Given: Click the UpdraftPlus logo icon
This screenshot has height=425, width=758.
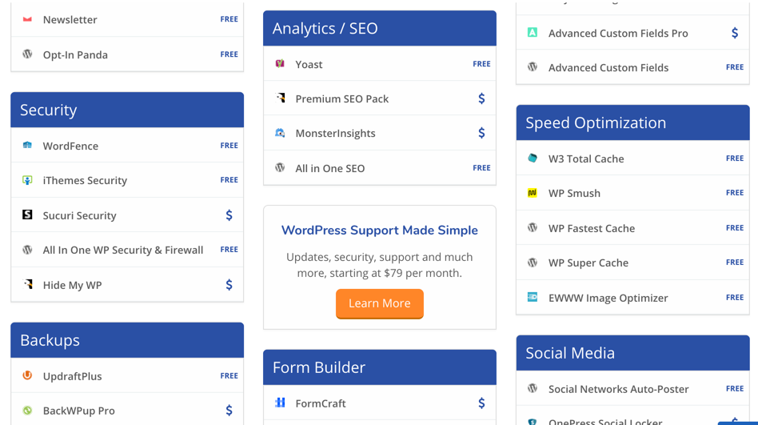Looking at the screenshot, I should coord(27,375).
